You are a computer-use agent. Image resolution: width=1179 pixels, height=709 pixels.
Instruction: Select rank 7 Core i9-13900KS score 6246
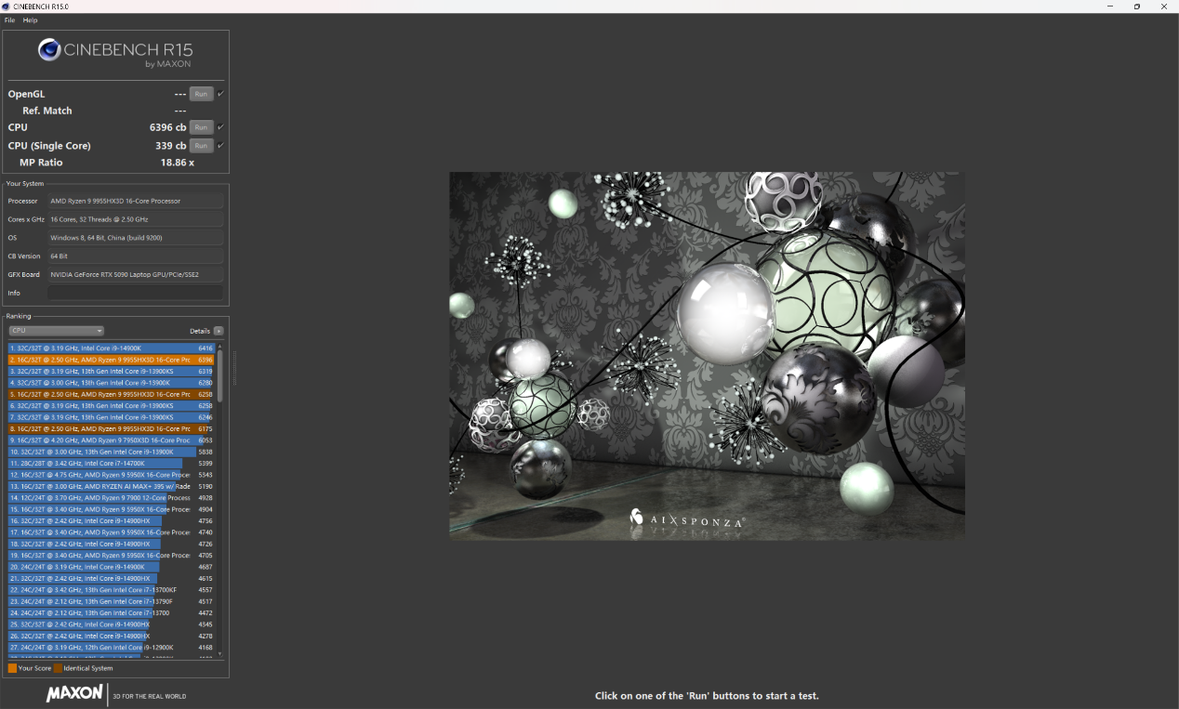click(112, 417)
